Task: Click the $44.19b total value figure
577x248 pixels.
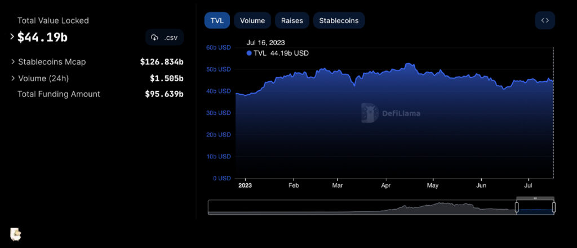Action: click(42, 37)
